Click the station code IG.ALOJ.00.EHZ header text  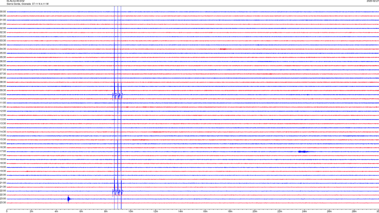[15, 1]
